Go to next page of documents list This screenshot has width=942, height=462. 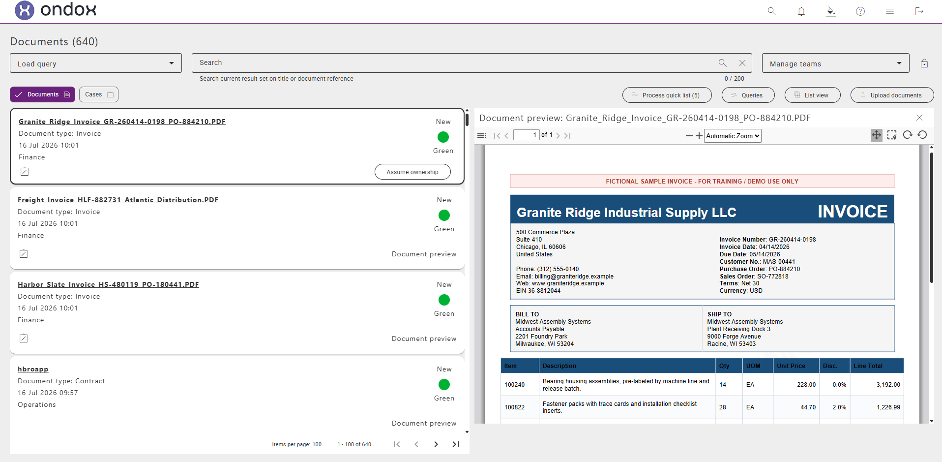(436, 444)
